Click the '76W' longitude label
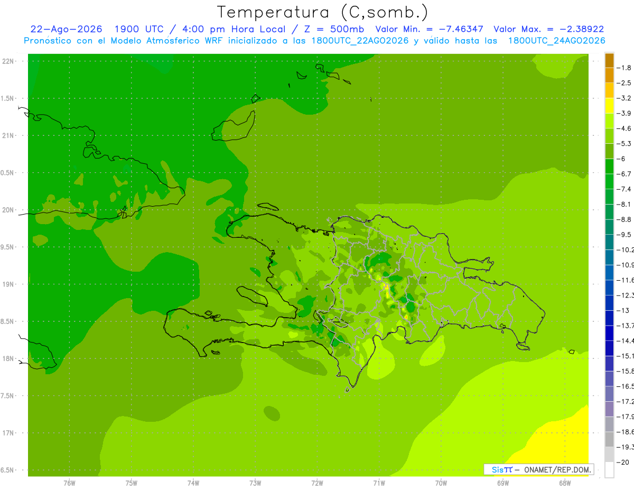This screenshot has height=490, width=634. tap(69, 483)
